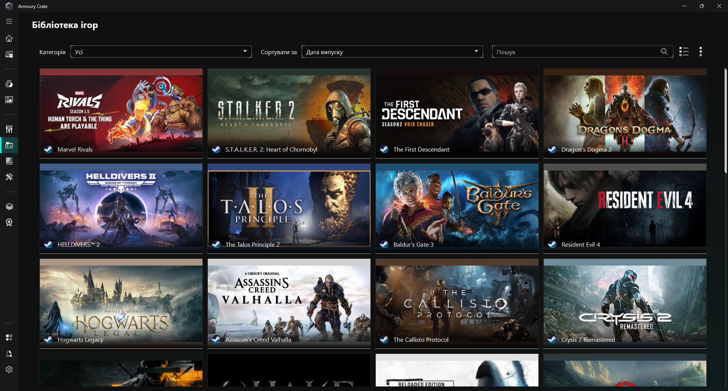This screenshot has width=728, height=391.
Task: Click Steam icon on Crysis 2 Remastered card
Action: point(552,339)
